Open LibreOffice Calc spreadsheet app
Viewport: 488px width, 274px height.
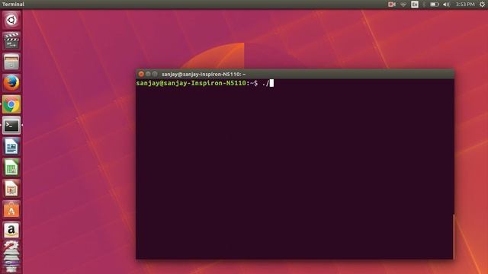click(11, 167)
